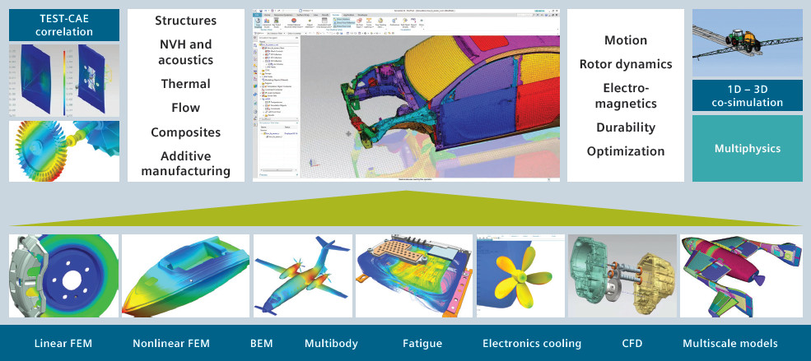Open the File ribbon tab
The width and height of the screenshot is (811, 361).
258,15
